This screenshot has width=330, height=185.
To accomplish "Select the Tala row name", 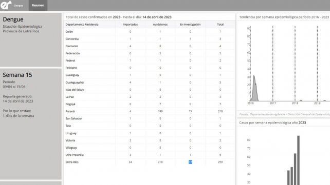I will point(68,126).
